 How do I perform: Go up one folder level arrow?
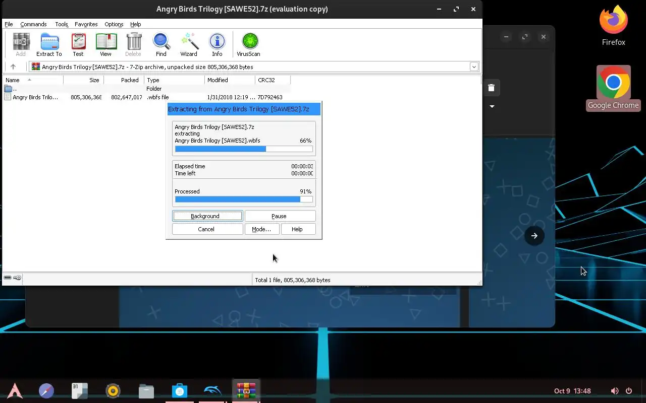[x=13, y=66]
